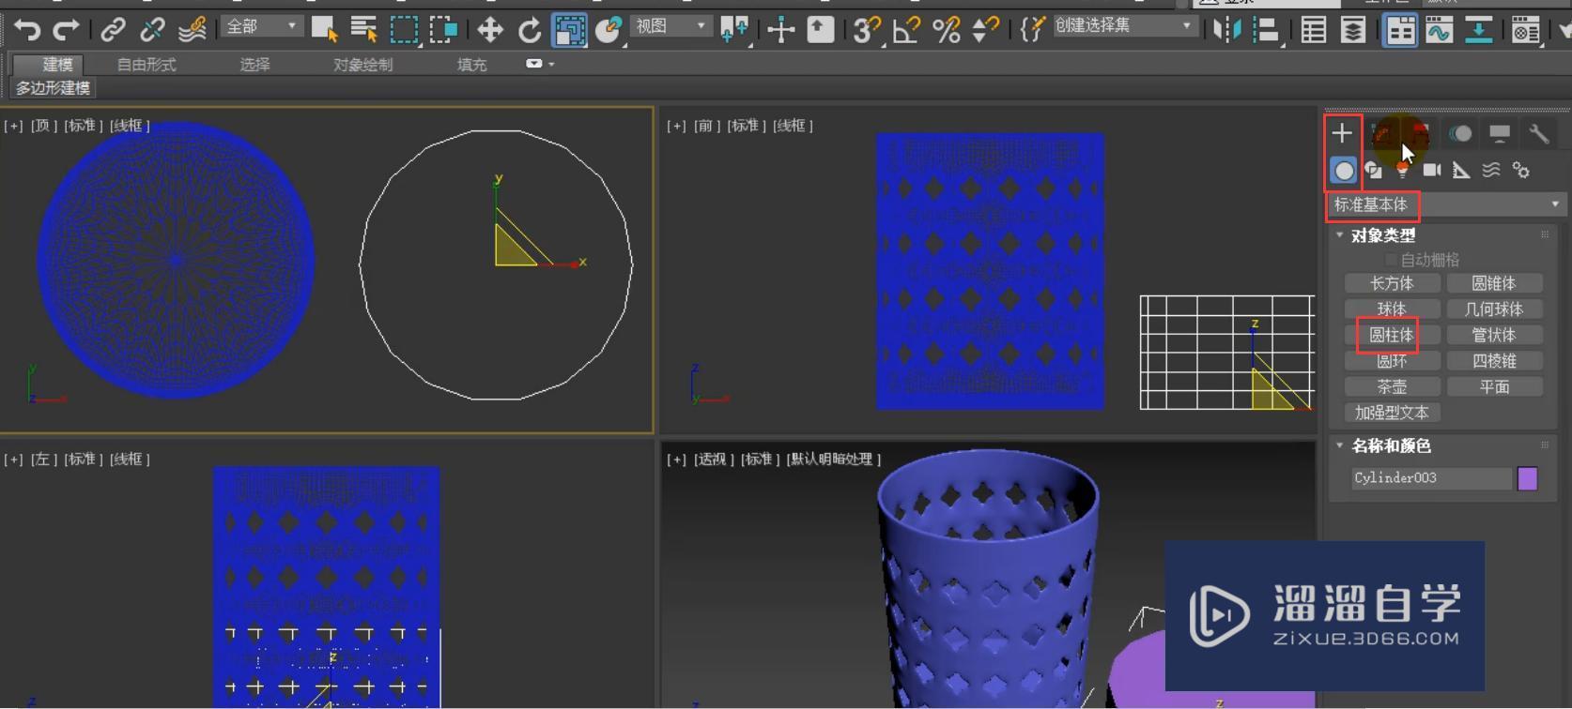The image size is (1572, 709).
Task: Click the 圆锥体 cone button
Action: click(1494, 283)
